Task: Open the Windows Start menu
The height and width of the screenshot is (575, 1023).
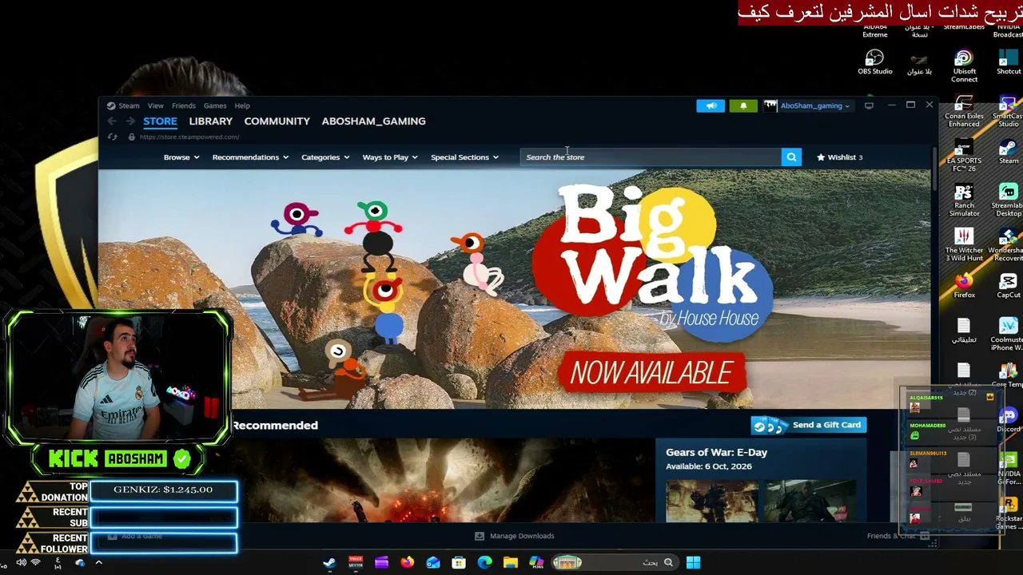Action: (x=693, y=562)
